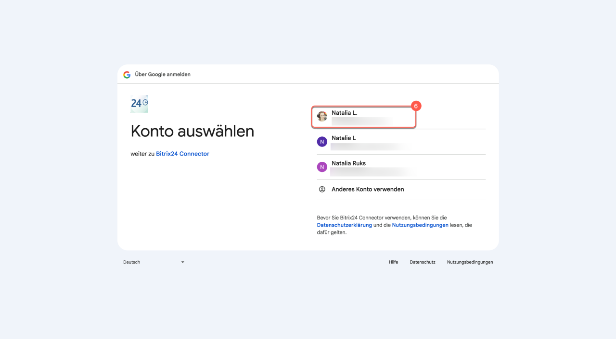Open the Nutzungsbedingungen link in the disclaimer
This screenshot has width=616, height=339.
point(420,225)
